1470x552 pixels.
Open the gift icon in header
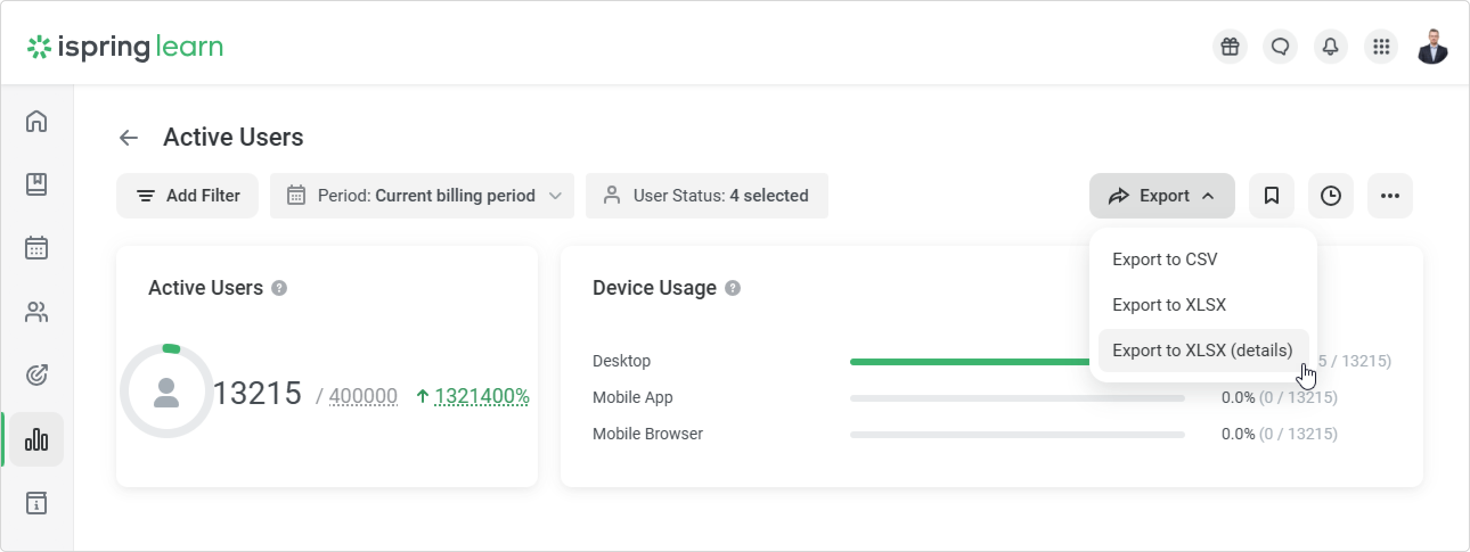(x=1230, y=47)
